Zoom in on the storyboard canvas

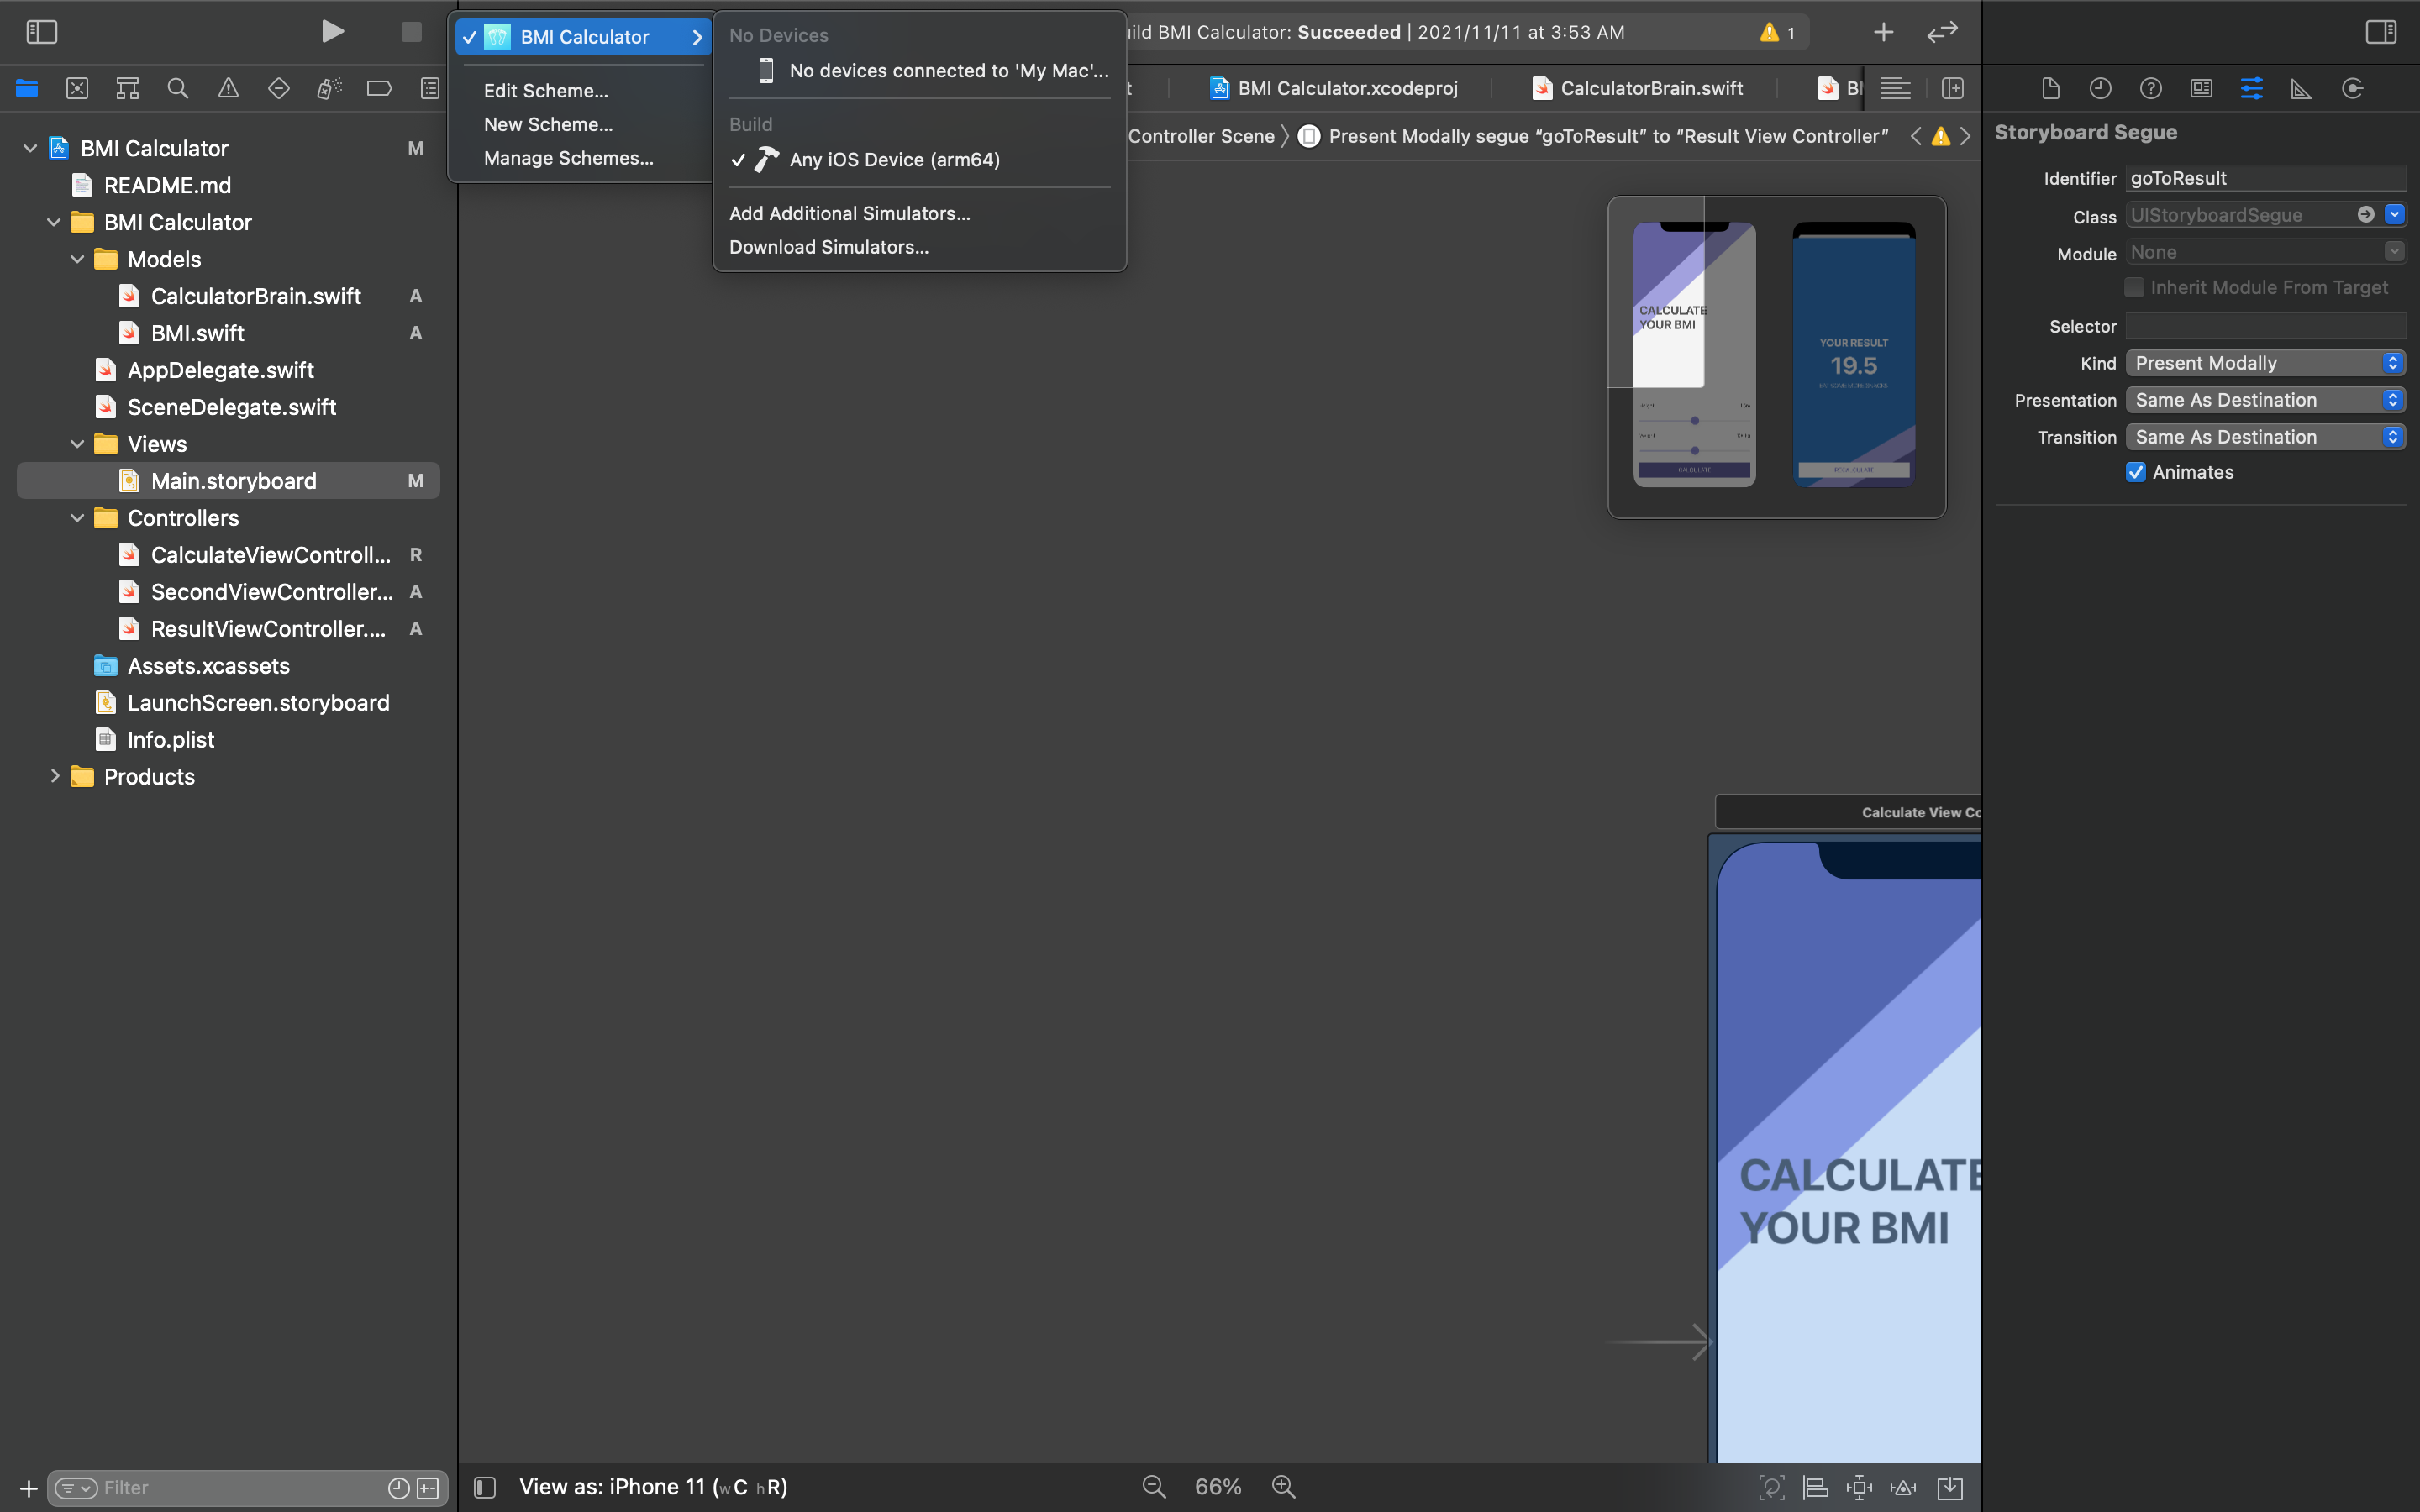click(x=1283, y=1487)
